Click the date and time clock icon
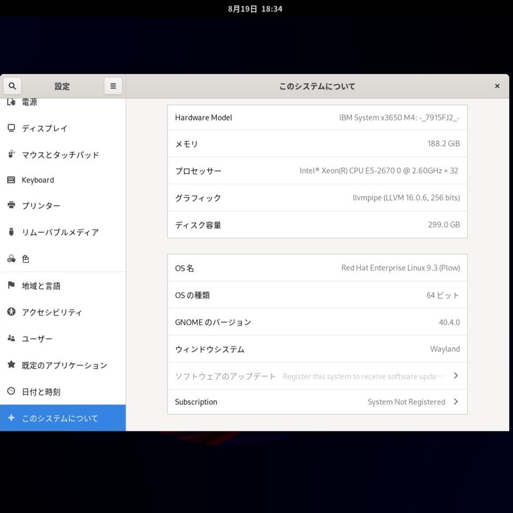This screenshot has height=513, width=513. pos(11,391)
